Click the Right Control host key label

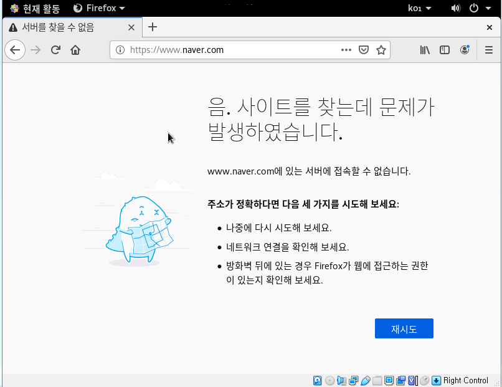[x=465, y=380]
